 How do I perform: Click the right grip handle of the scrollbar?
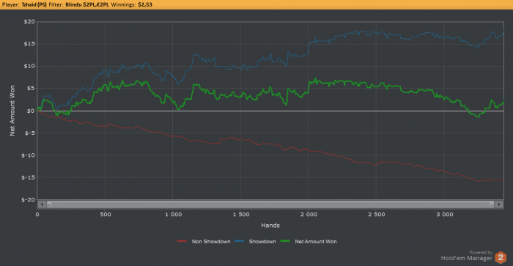tap(492, 204)
